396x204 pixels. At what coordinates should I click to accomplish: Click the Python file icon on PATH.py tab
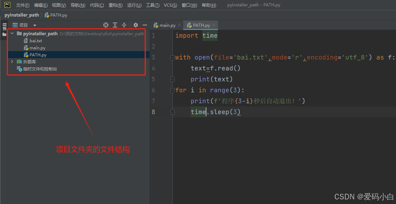tap(190, 25)
